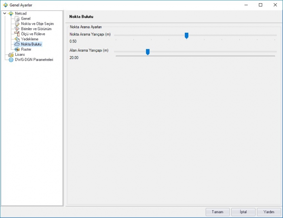Click the Genel Ayarlar title bar icon
283x218 pixels.
click(5, 5)
